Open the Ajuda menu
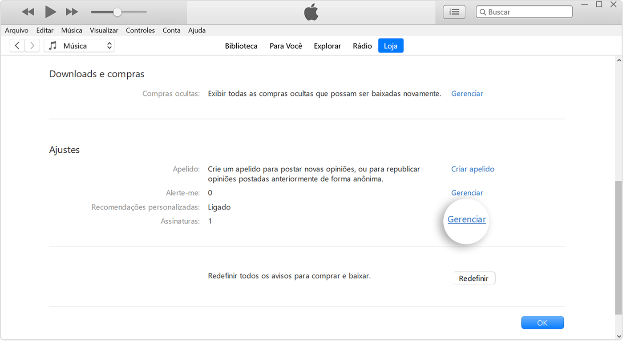 point(197,30)
